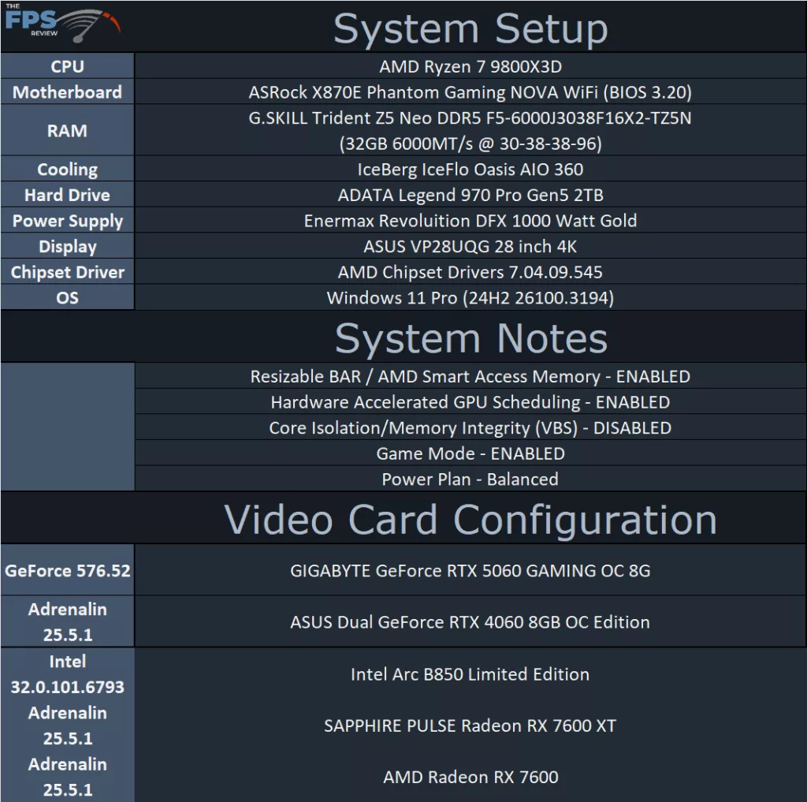Select G.SKILL Trident Z5 Neo DDR5 text

coord(470,118)
